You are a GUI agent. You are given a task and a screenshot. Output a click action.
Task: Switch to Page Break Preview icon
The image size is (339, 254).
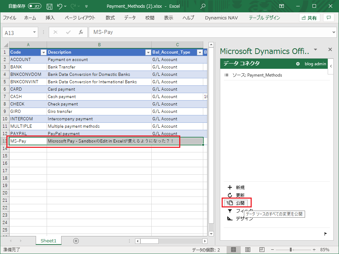pos(262,250)
